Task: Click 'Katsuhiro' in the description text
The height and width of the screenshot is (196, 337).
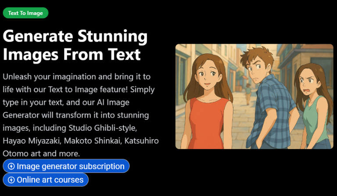Action: [x=141, y=141]
